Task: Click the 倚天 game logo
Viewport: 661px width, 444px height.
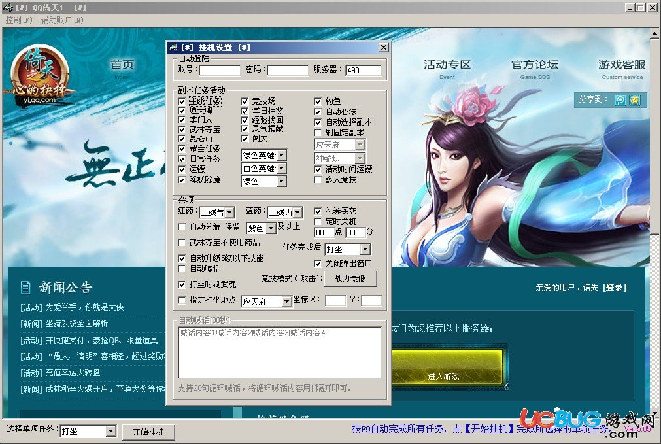Action: pos(39,75)
